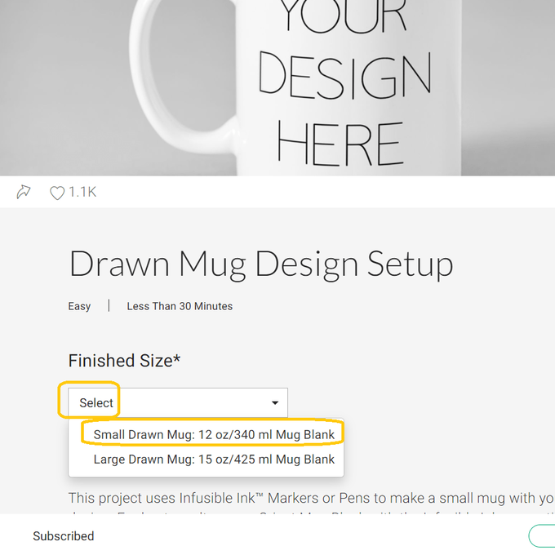Choose Large Drawn Mug 15 oz option
Image resolution: width=555 pixels, height=555 pixels.
coord(214,460)
